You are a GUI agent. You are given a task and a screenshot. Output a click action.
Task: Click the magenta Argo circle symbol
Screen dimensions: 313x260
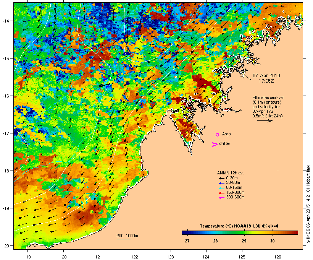pyautogui.click(x=218, y=135)
